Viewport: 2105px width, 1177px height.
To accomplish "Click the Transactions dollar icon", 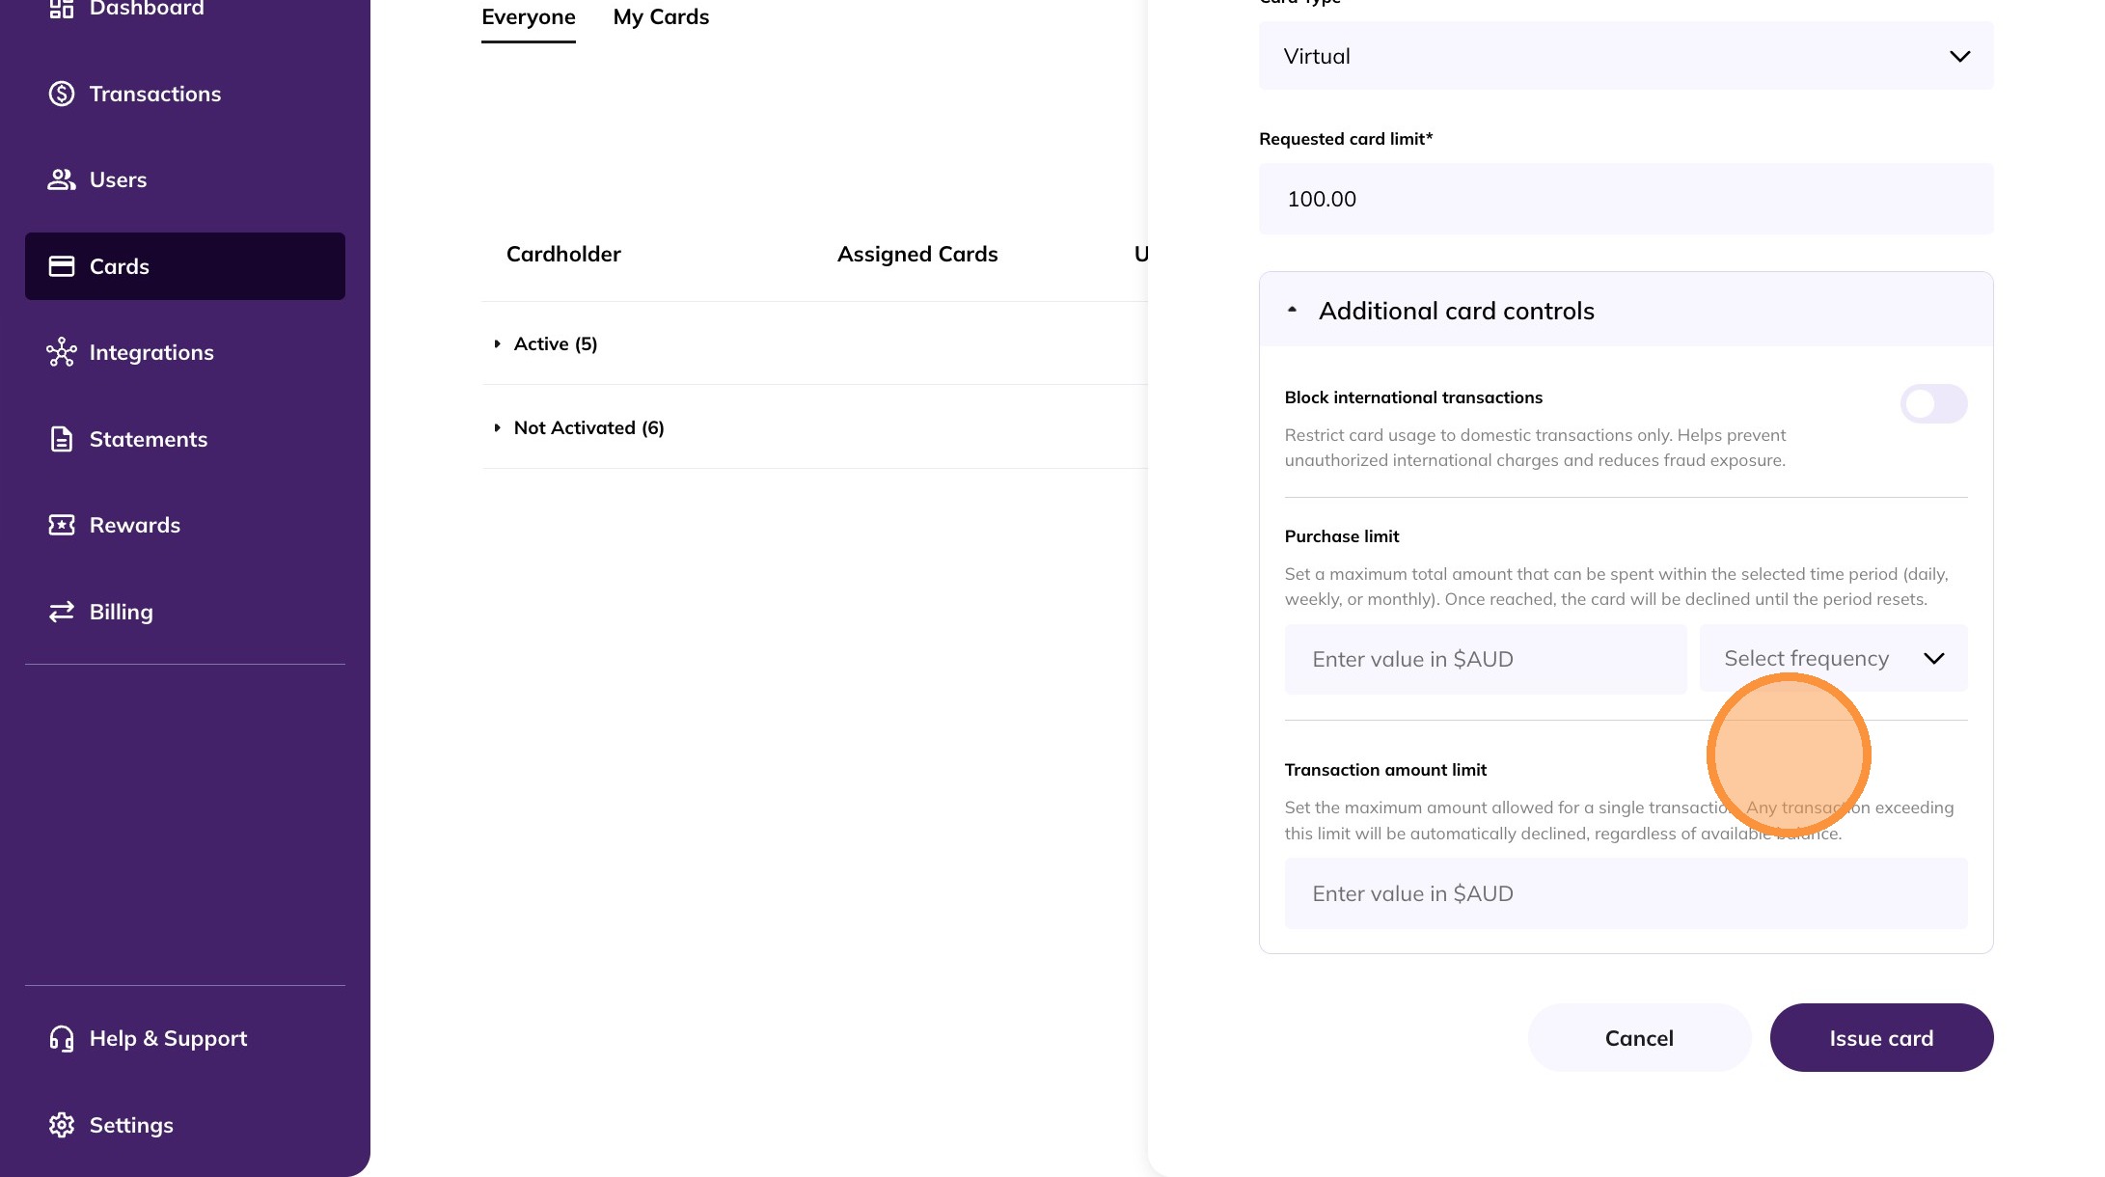I will pyautogui.click(x=62, y=94).
